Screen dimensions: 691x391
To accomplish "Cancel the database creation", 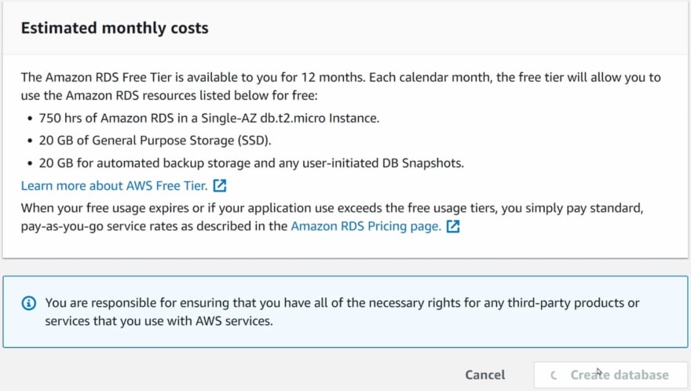I will [485, 375].
